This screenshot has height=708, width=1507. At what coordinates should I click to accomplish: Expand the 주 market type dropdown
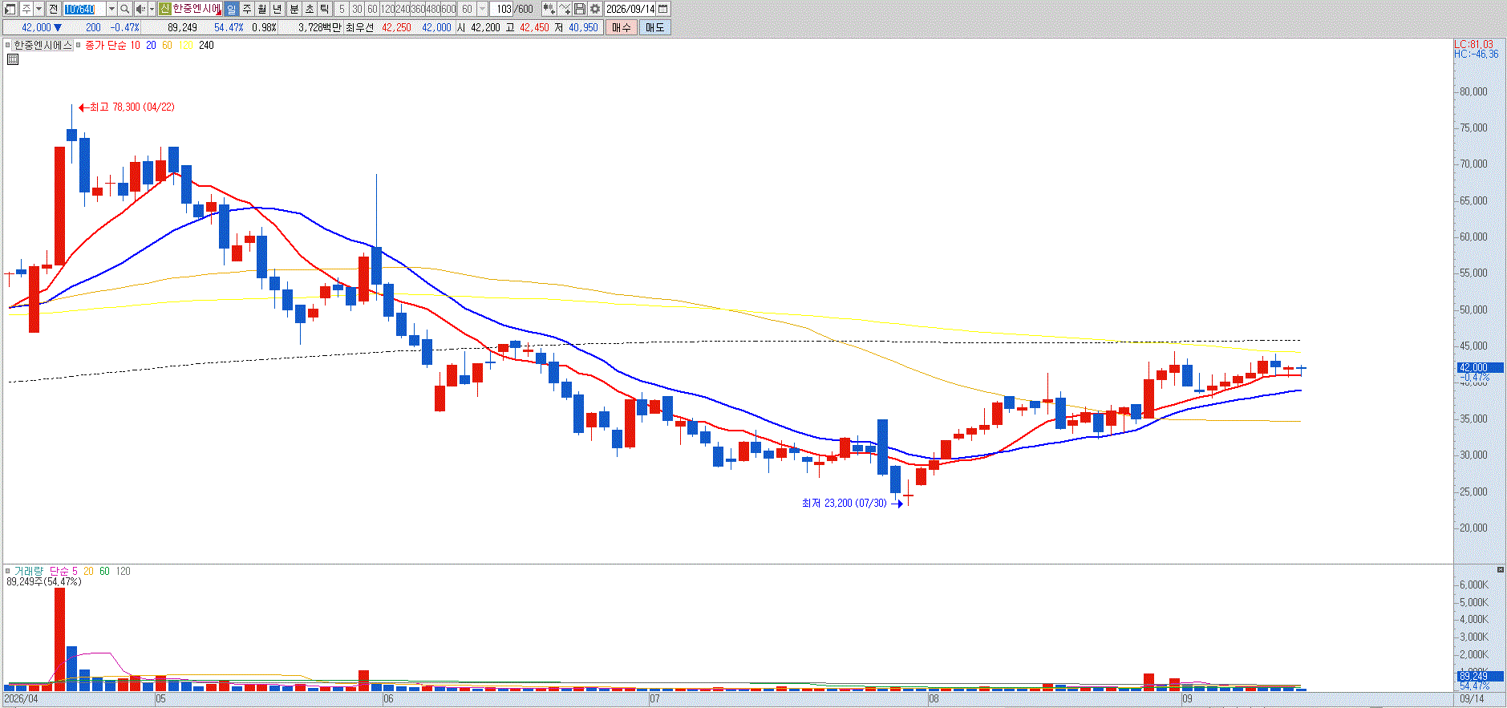tap(38, 9)
